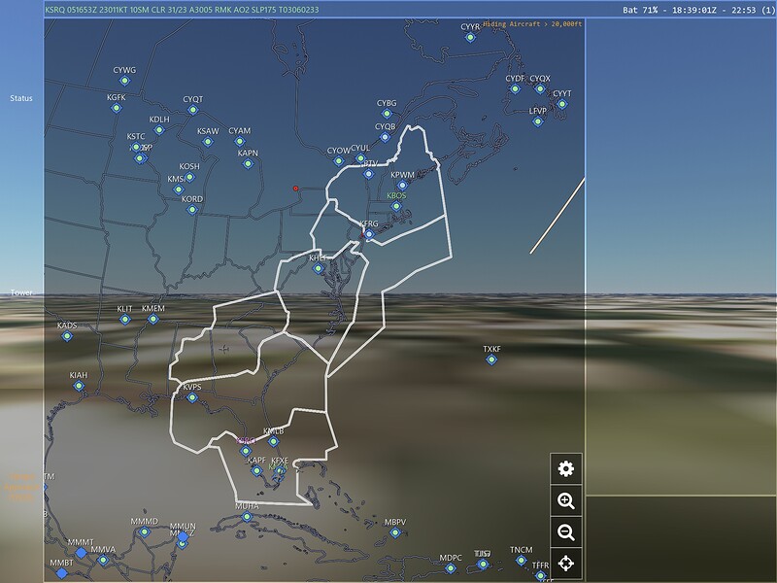Click the aircraft symbol inside the sector outline
The height and width of the screenshot is (583, 777).
click(x=224, y=349)
